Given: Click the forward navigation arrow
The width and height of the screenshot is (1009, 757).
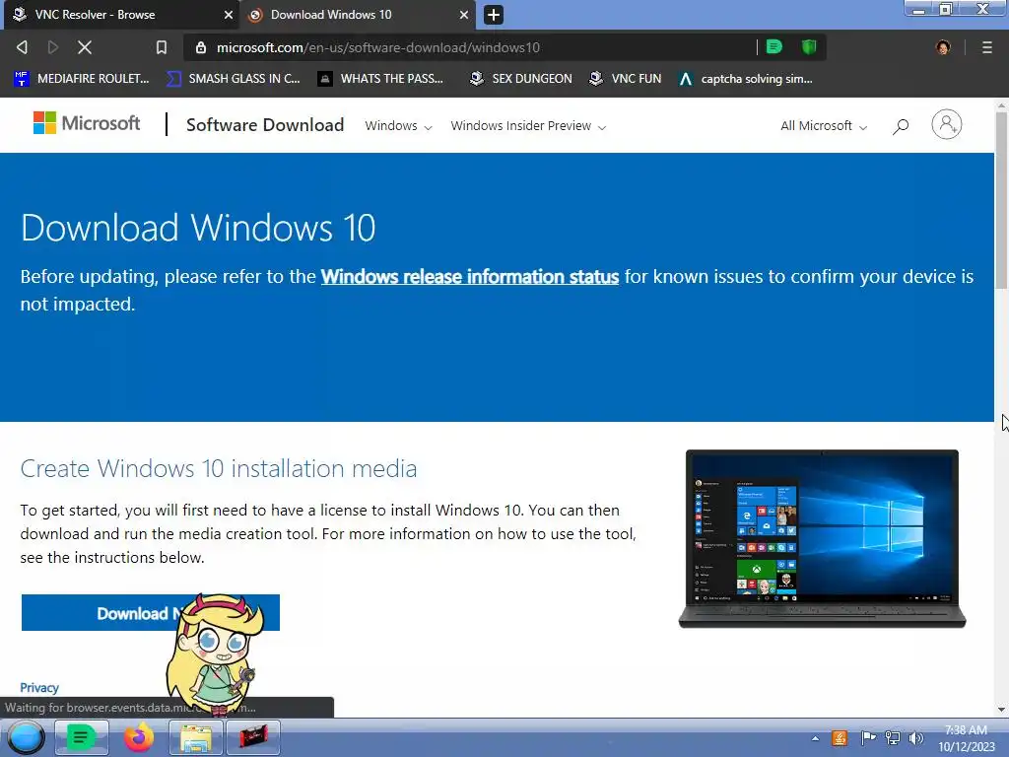Looking at the screenshot, I should [53, 47].
